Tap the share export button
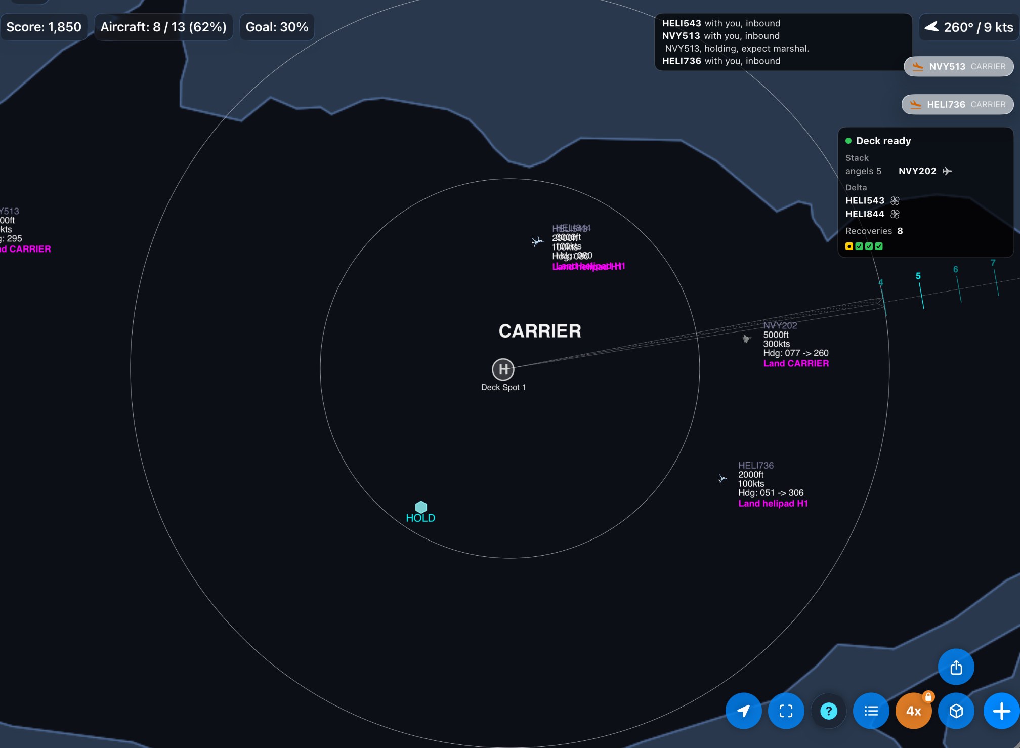The height and width of the screenshot is (748, 1020). coord(956,667)
